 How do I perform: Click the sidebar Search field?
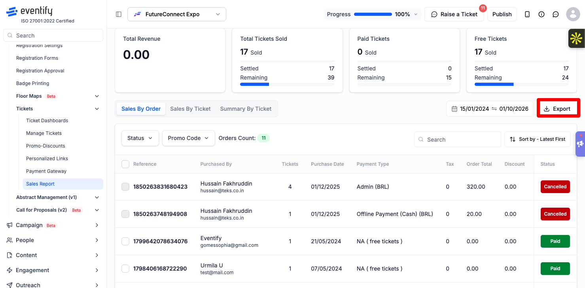[53, 35]
